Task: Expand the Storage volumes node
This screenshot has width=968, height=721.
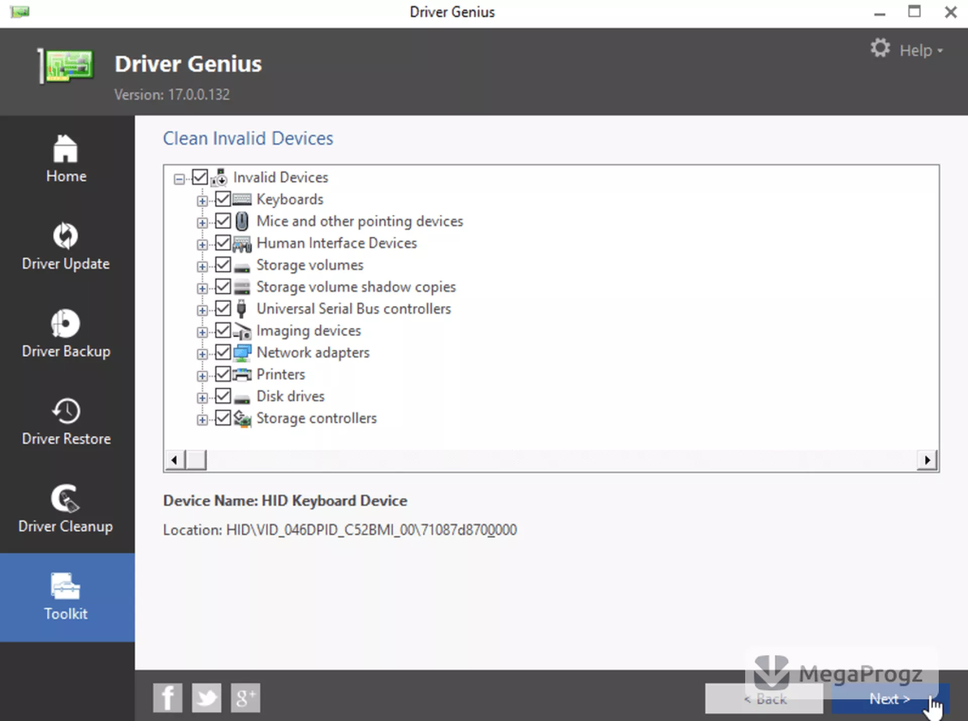Action: pos(202,267)
